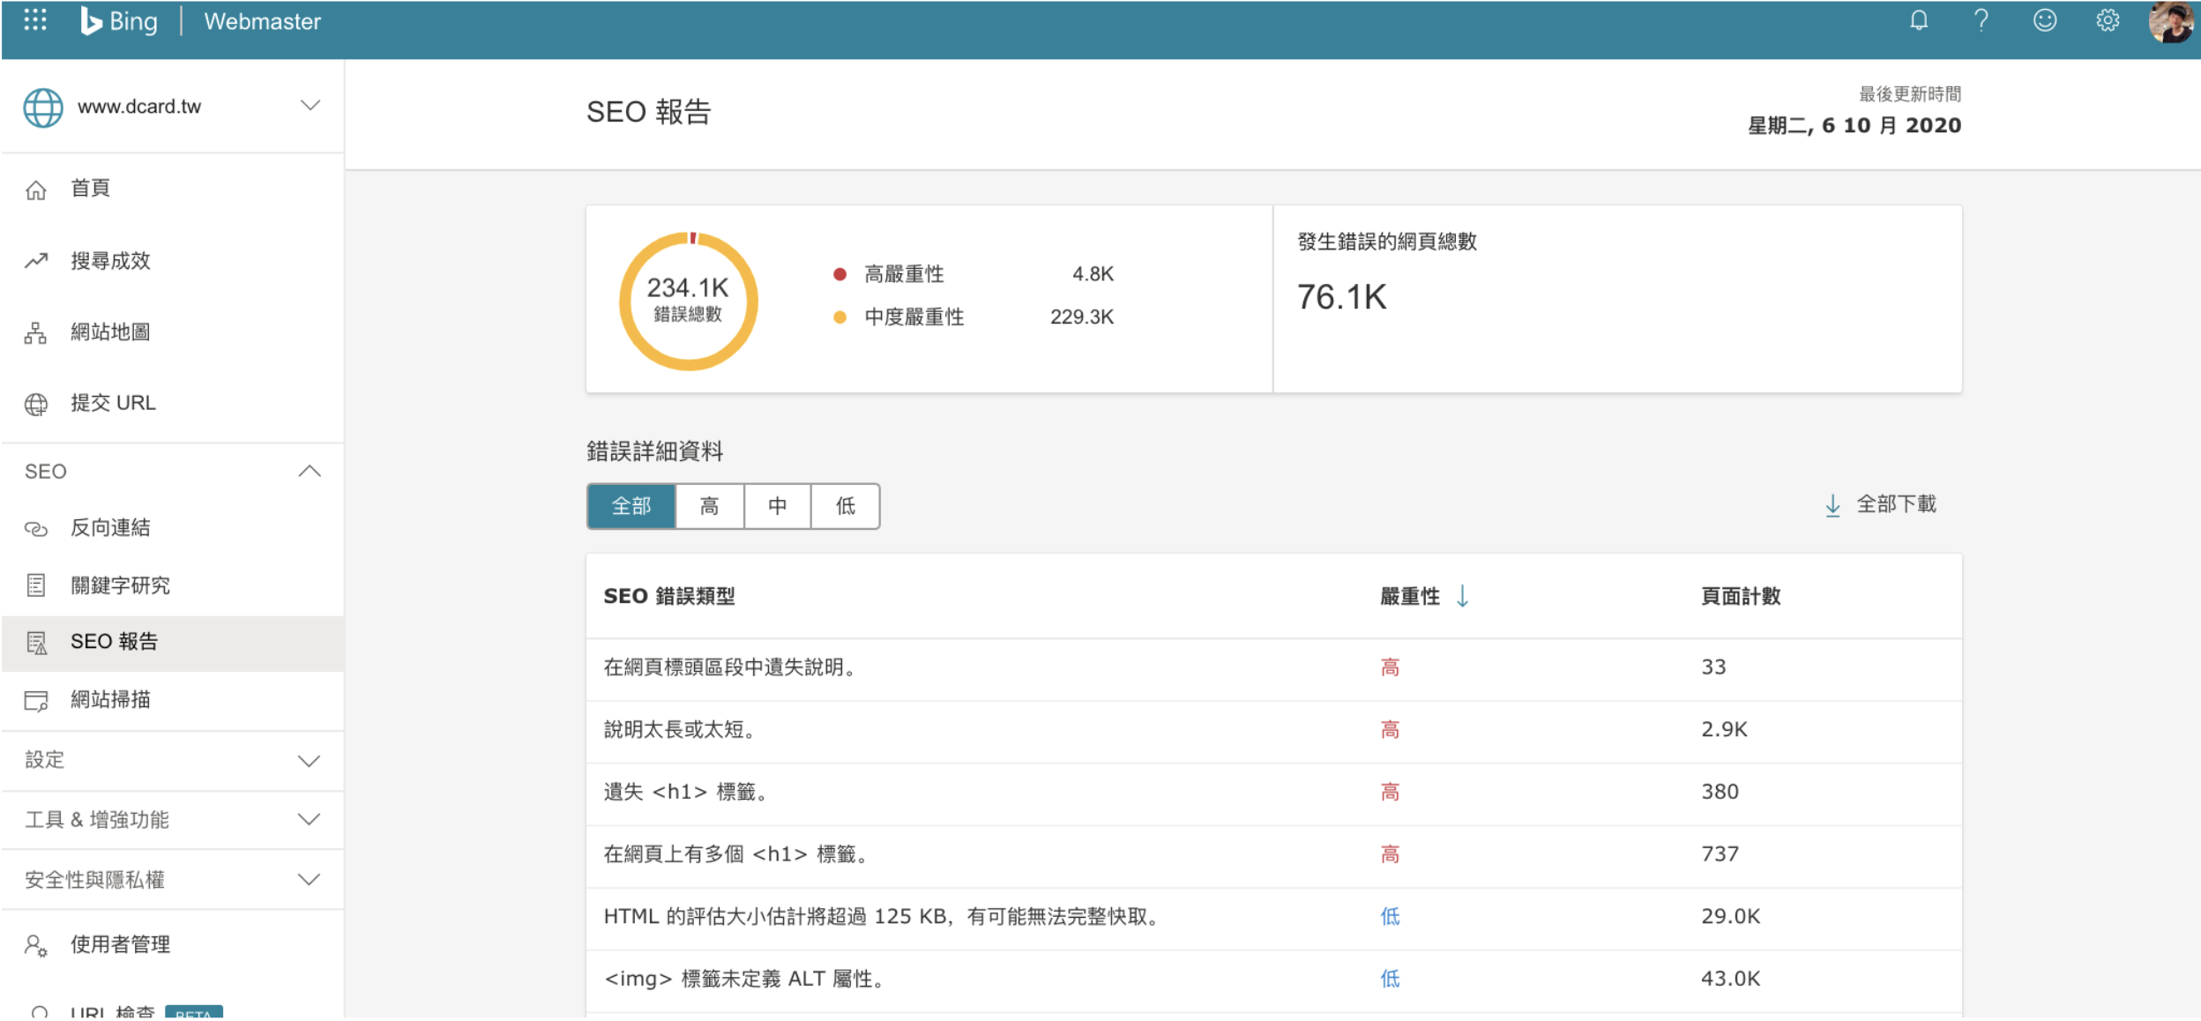
Task: Collapse the SEO sidebar section
Action: pyautogui.click(x=309, y=472)
